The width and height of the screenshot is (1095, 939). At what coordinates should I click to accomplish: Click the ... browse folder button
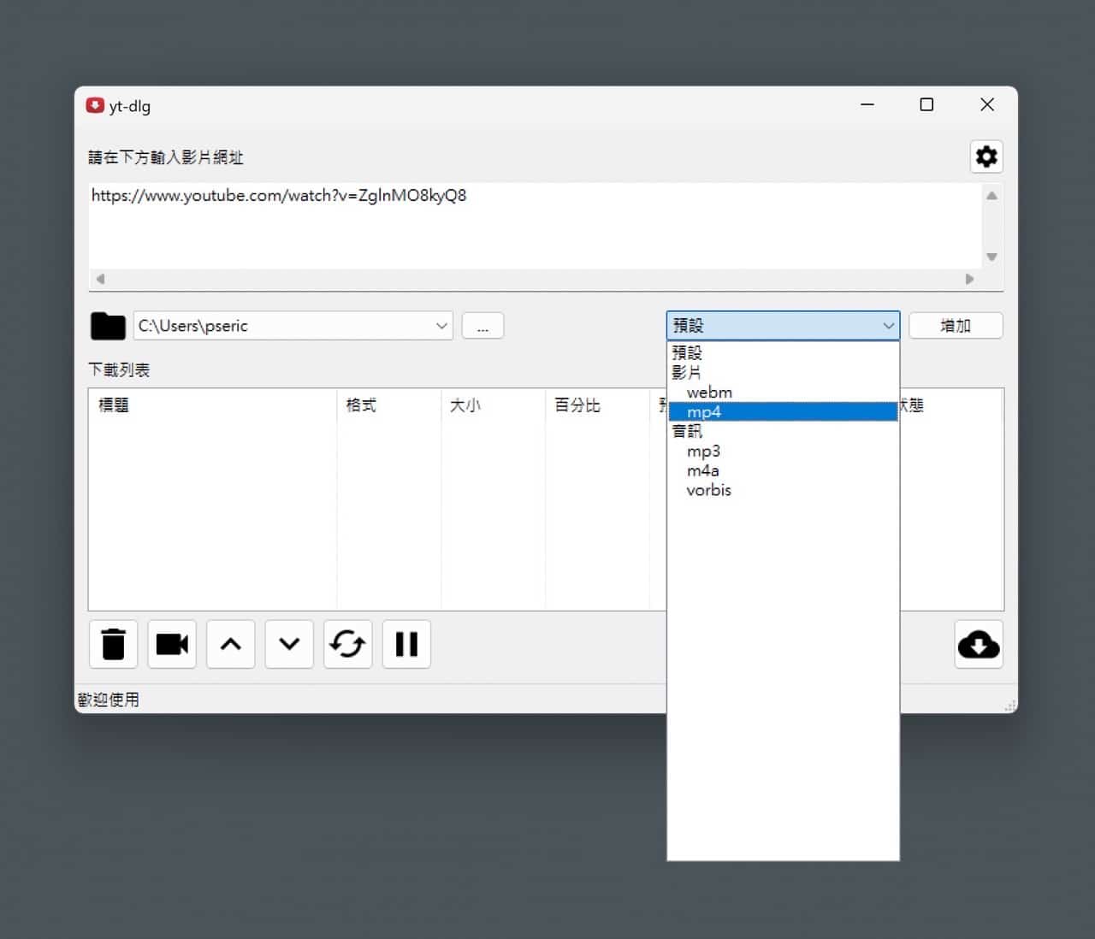(482, 326)
